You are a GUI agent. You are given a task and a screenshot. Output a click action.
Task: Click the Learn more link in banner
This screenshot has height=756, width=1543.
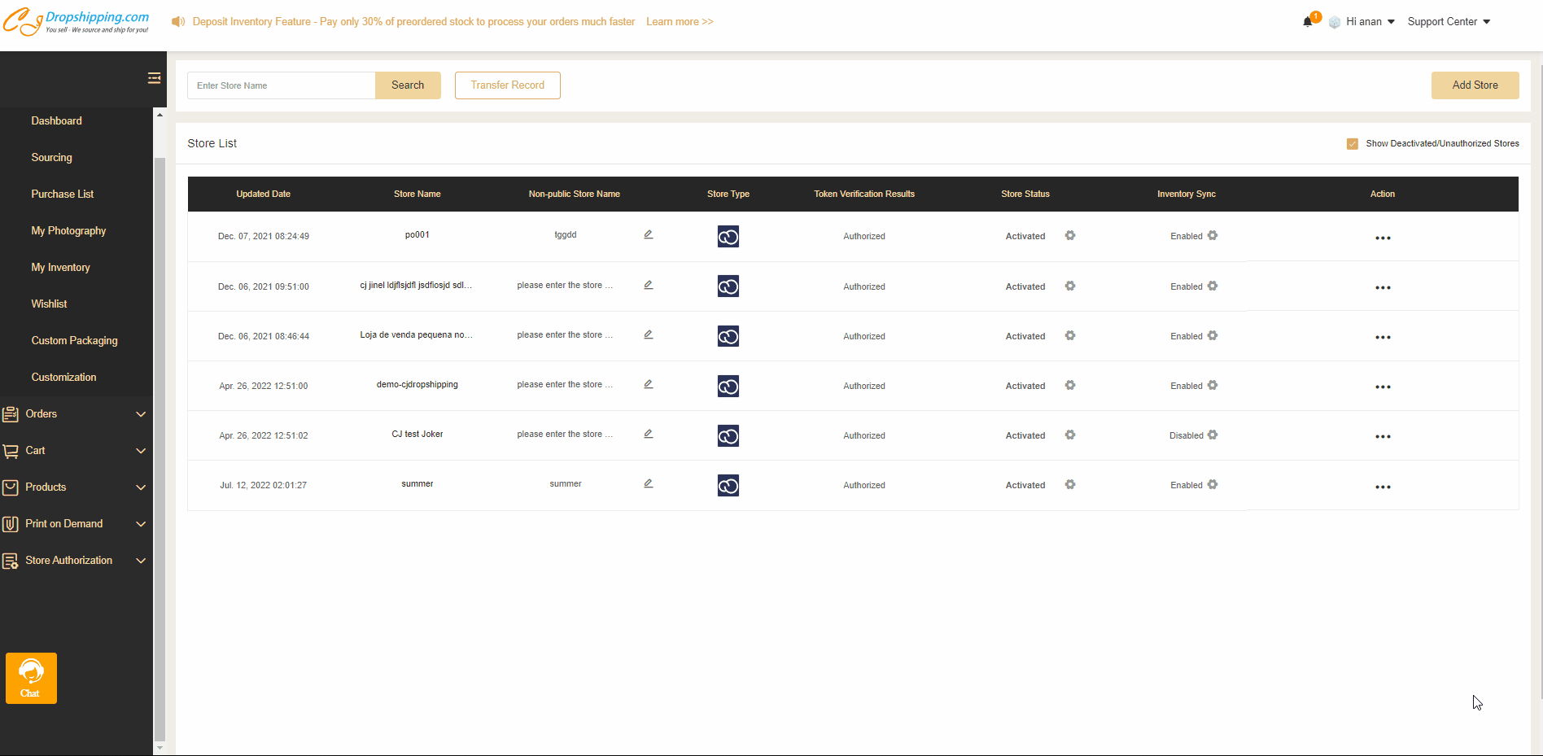[680, 22]
